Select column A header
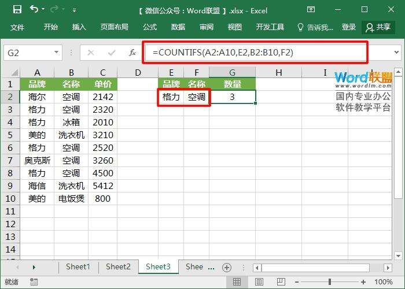The width and height of the screenshot is (405, 289). click(x=37, y=72)
